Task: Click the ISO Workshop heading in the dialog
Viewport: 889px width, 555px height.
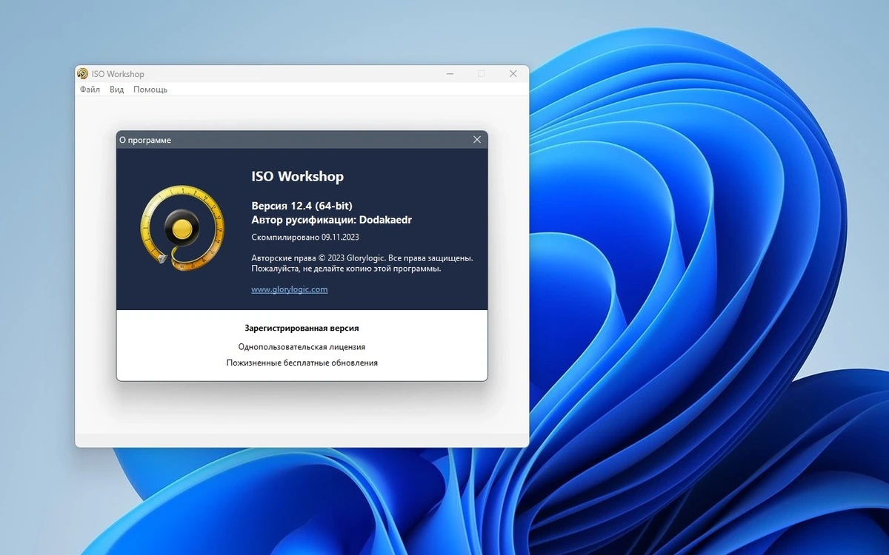Action: point(298,177)
